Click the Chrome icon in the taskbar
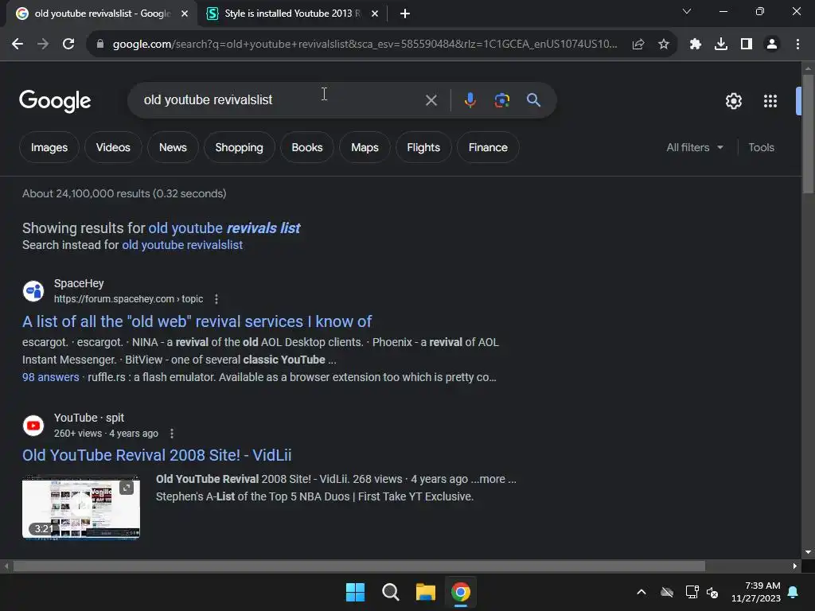 (461, 592)
